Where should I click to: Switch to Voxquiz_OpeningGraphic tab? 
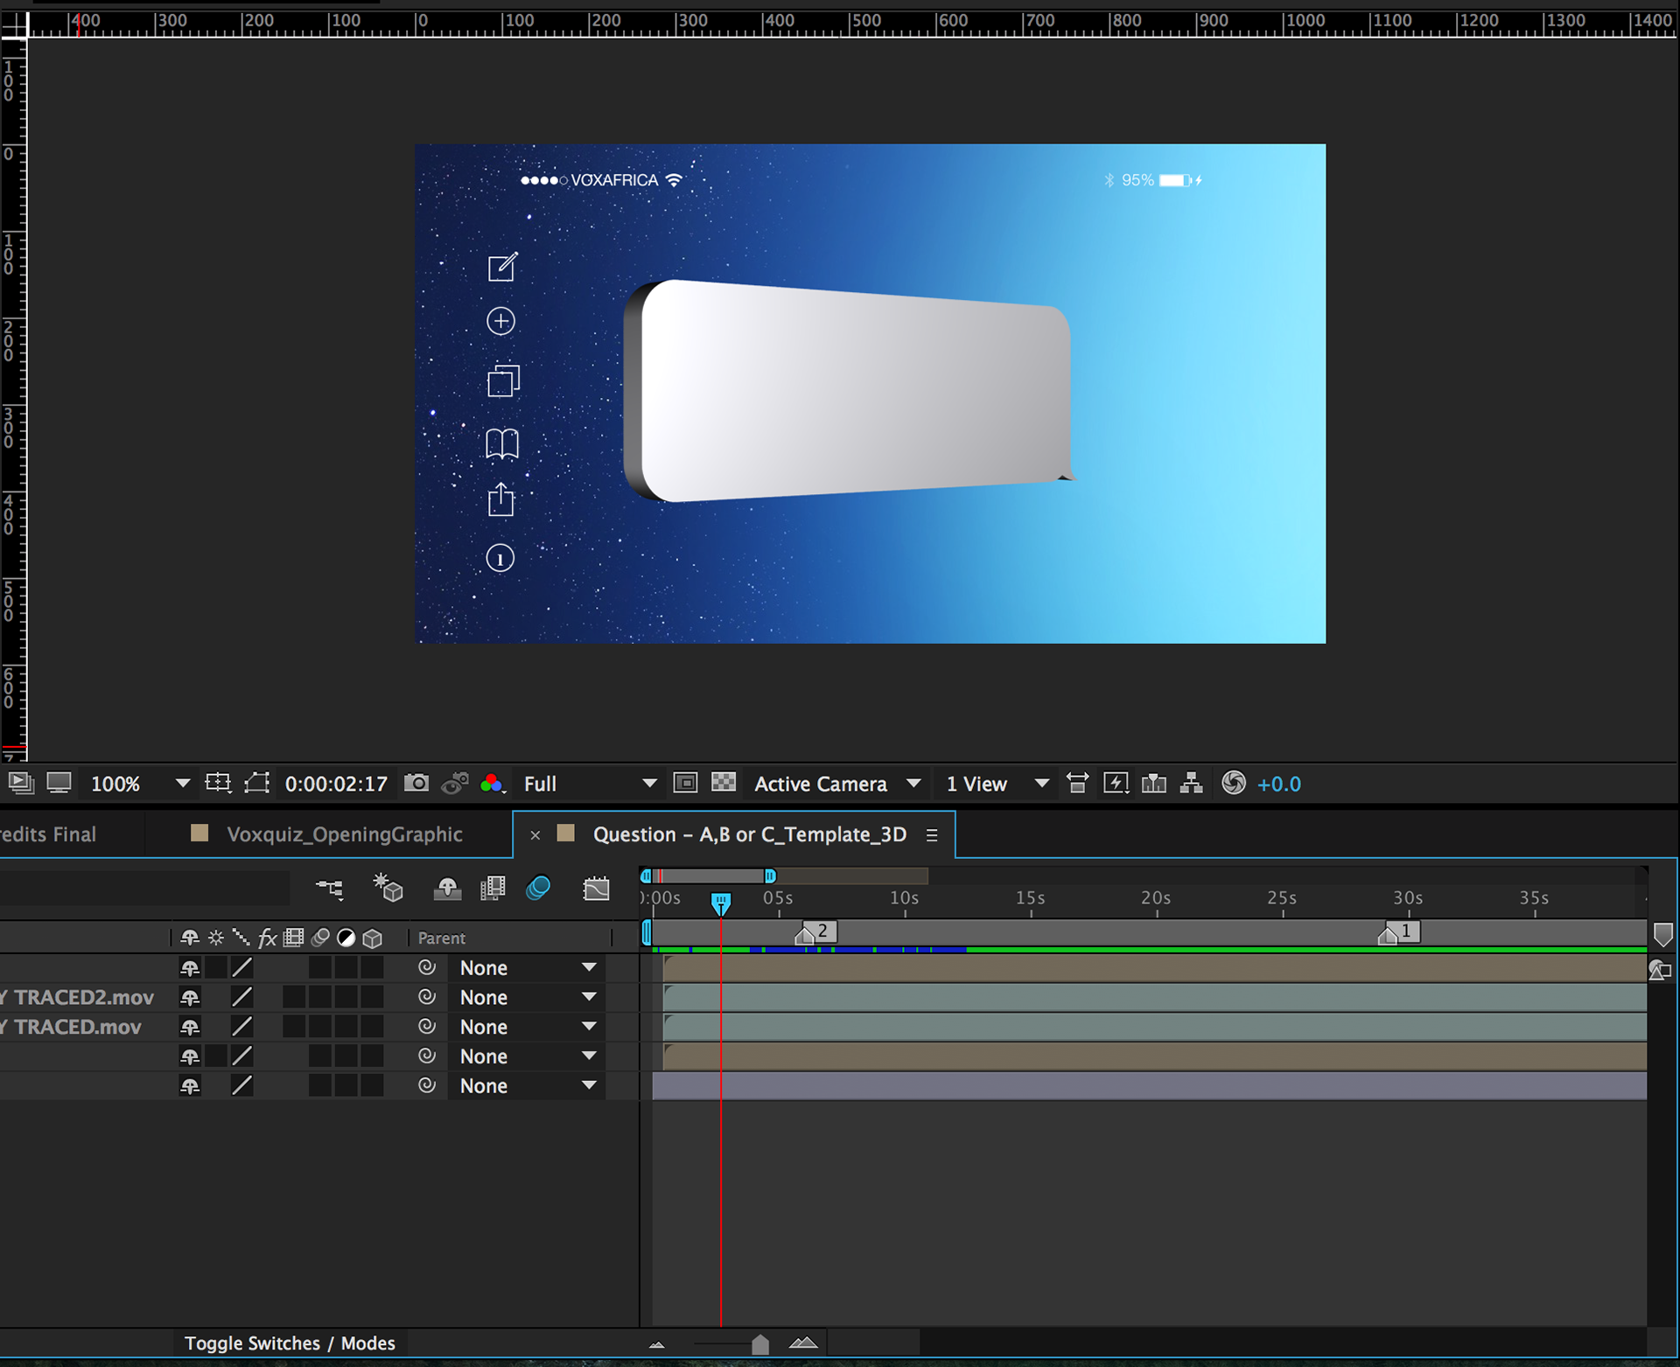[x=344, y=834]
